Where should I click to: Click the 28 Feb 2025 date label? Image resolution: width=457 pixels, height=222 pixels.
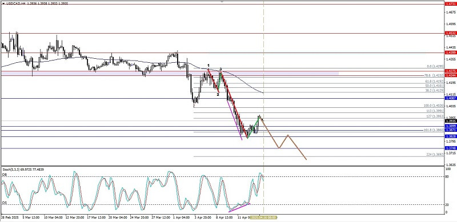[9, 217]
